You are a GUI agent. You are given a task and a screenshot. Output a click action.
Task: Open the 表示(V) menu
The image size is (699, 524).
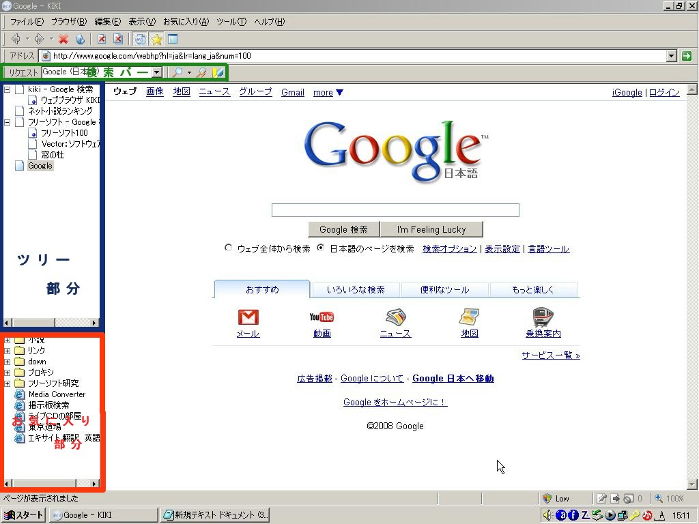pyautogui.click(x=142, y=21)
